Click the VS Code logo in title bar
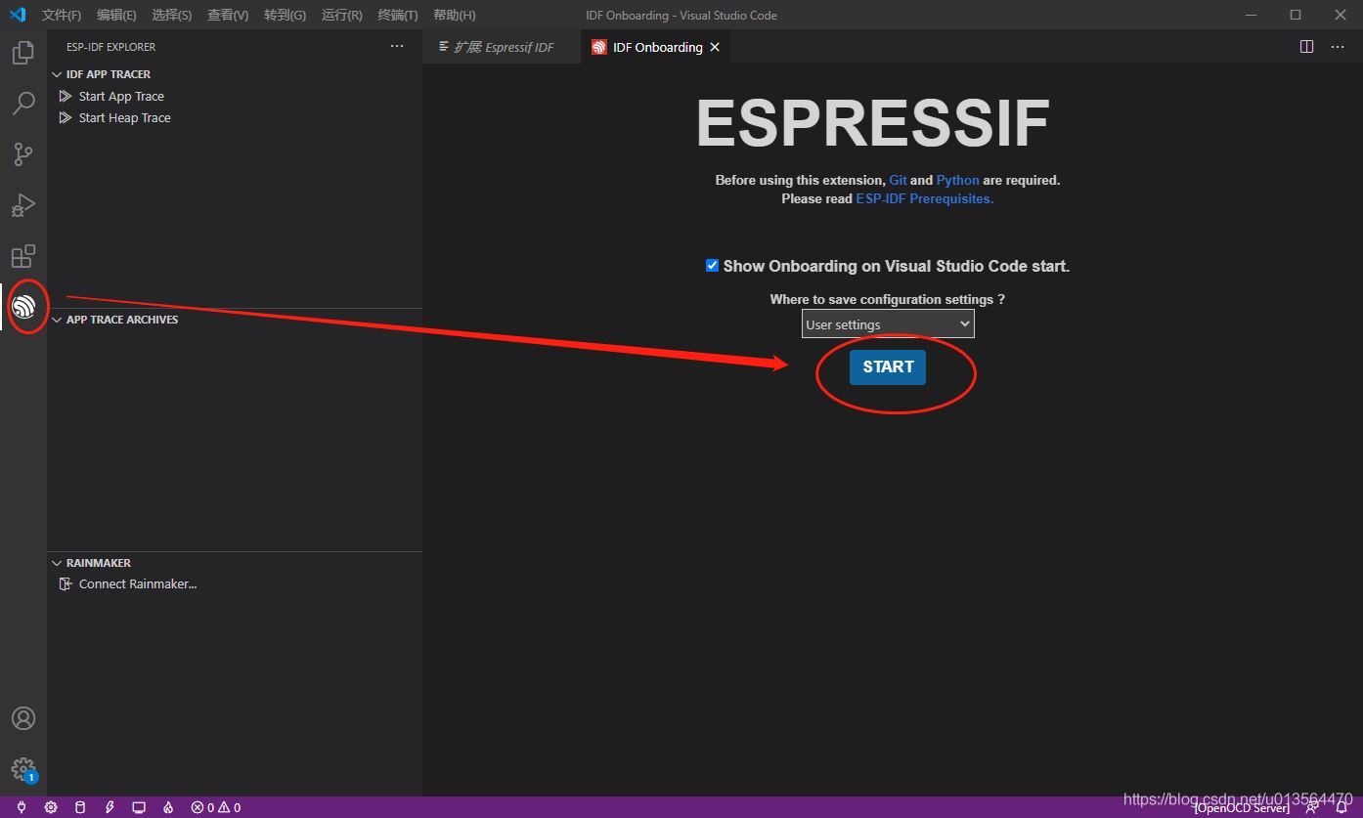 (x=18, y=15)
